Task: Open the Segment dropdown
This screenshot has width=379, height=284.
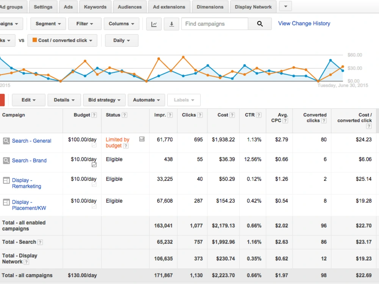Action: point(48,23)
